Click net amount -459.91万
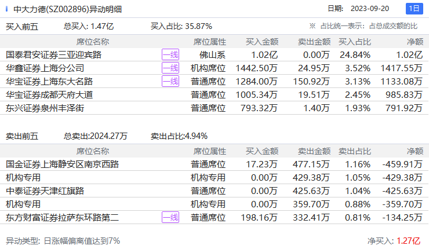Viewport: 429px width, 249px height. (402, 164)
